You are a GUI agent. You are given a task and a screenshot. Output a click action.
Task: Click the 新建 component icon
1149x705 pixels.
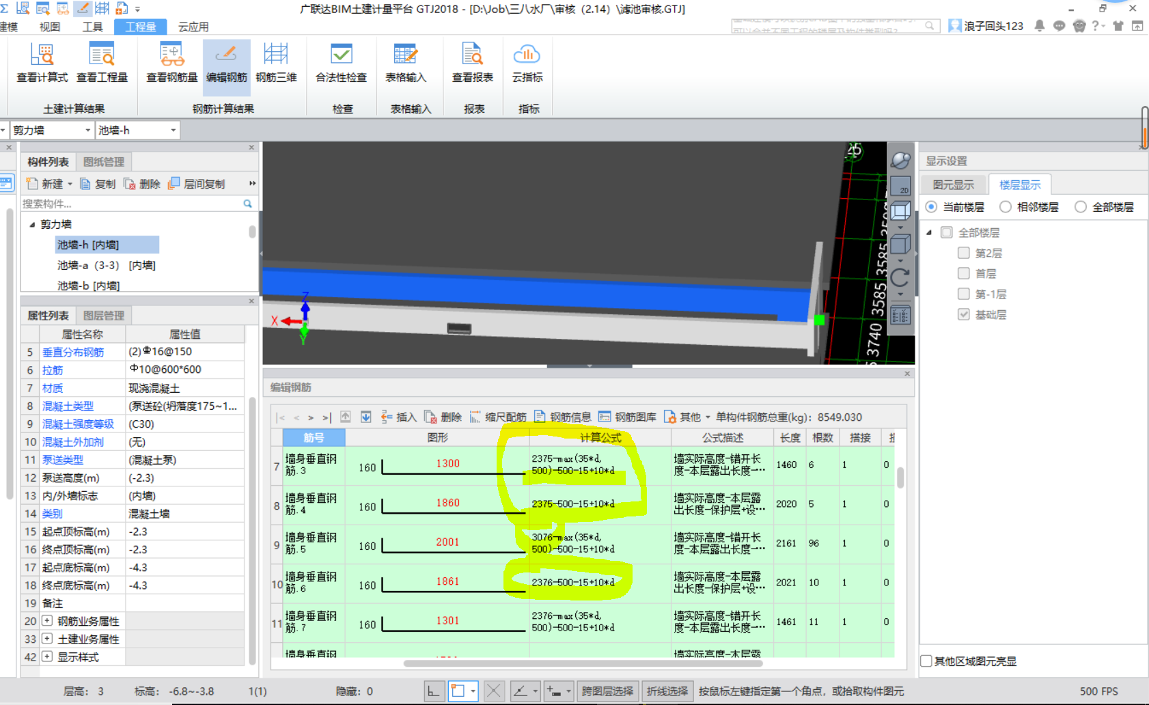[32, 184]
